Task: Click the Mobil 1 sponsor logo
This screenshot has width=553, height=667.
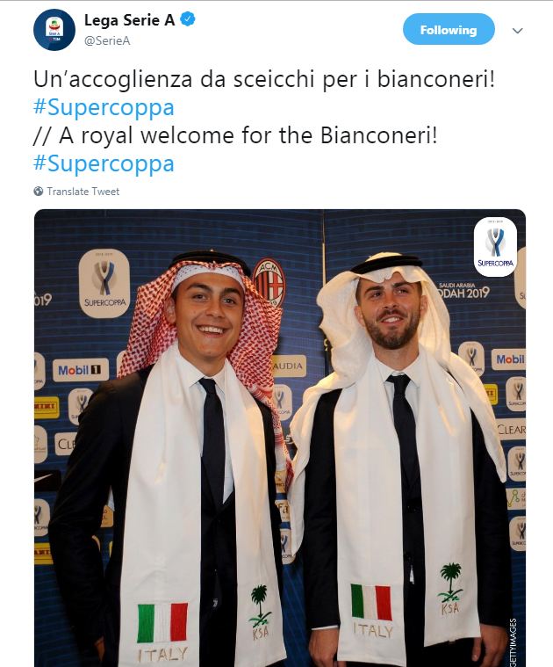Action: pyautogui.click(x=80, y=370)
